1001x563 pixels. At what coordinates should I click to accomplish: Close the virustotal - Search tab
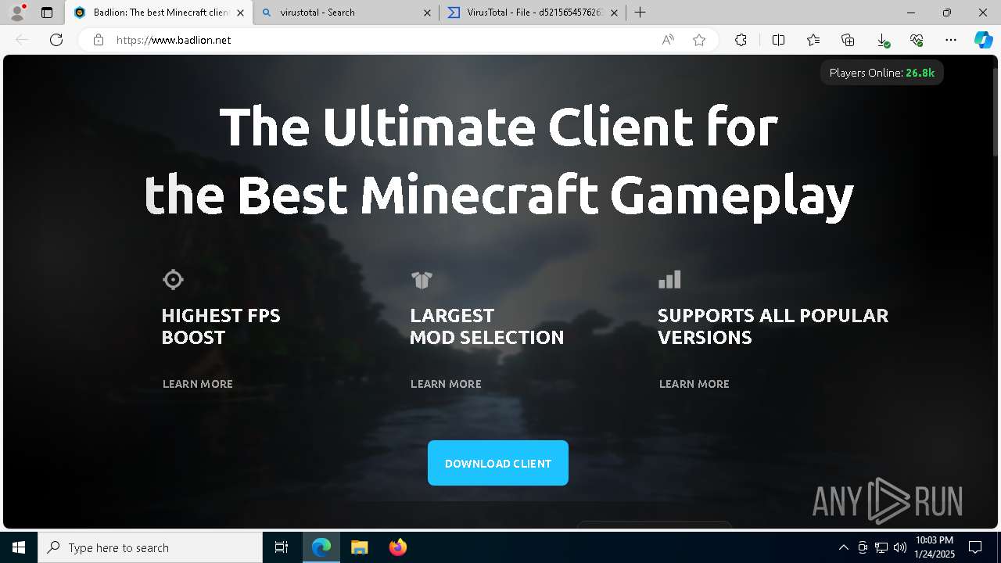click(x=428, y=13)
